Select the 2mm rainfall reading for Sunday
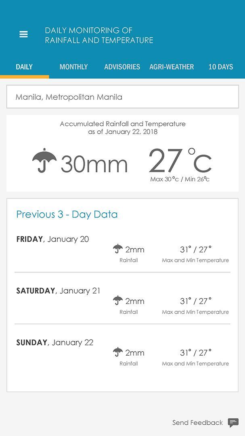Image resolution: width=245 pixels, height=436 pixels. click(135, 352)
